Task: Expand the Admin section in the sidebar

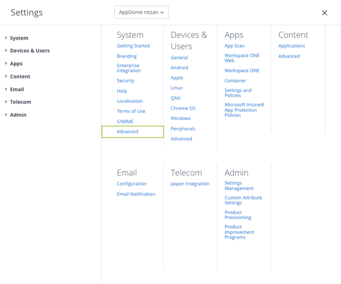Action: click(18, 115)
